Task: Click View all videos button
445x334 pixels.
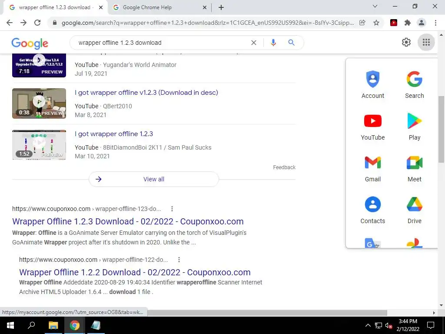Action: point(154,179)
